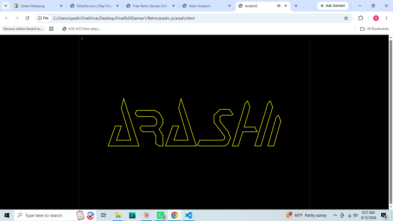Close the Alien Invasion tab
Screen dimensions: 393x221
(x=229, y=6)
